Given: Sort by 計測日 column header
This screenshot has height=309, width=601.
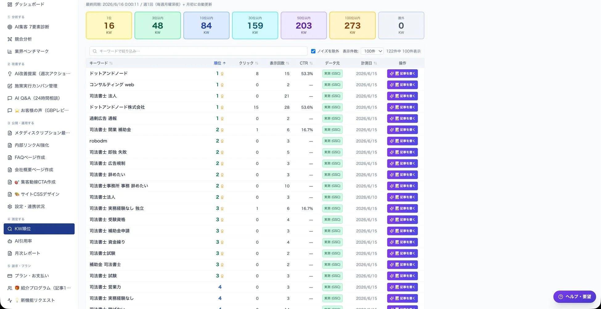Looking at the screenshot, I should coord(369,63).
